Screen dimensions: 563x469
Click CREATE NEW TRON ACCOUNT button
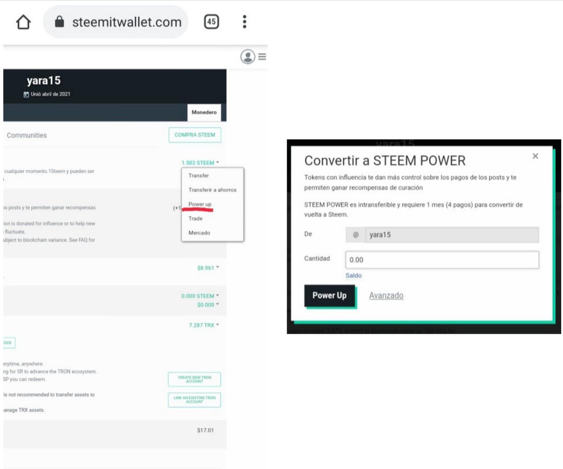click(x=194, y=379)
